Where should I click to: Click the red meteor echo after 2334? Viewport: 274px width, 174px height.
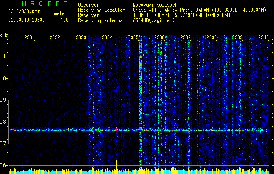click(117, 129)
